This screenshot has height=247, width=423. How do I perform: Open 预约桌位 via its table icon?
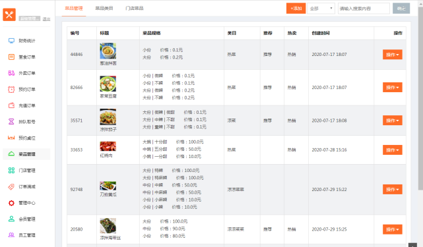(x=11, y=138)
